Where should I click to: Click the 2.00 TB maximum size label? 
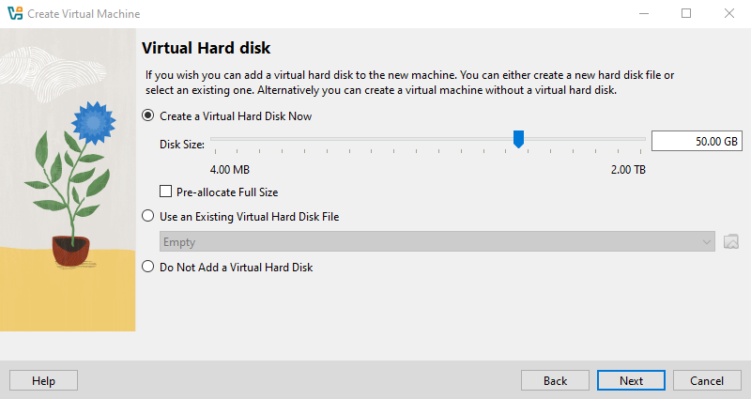click(628, 170)
